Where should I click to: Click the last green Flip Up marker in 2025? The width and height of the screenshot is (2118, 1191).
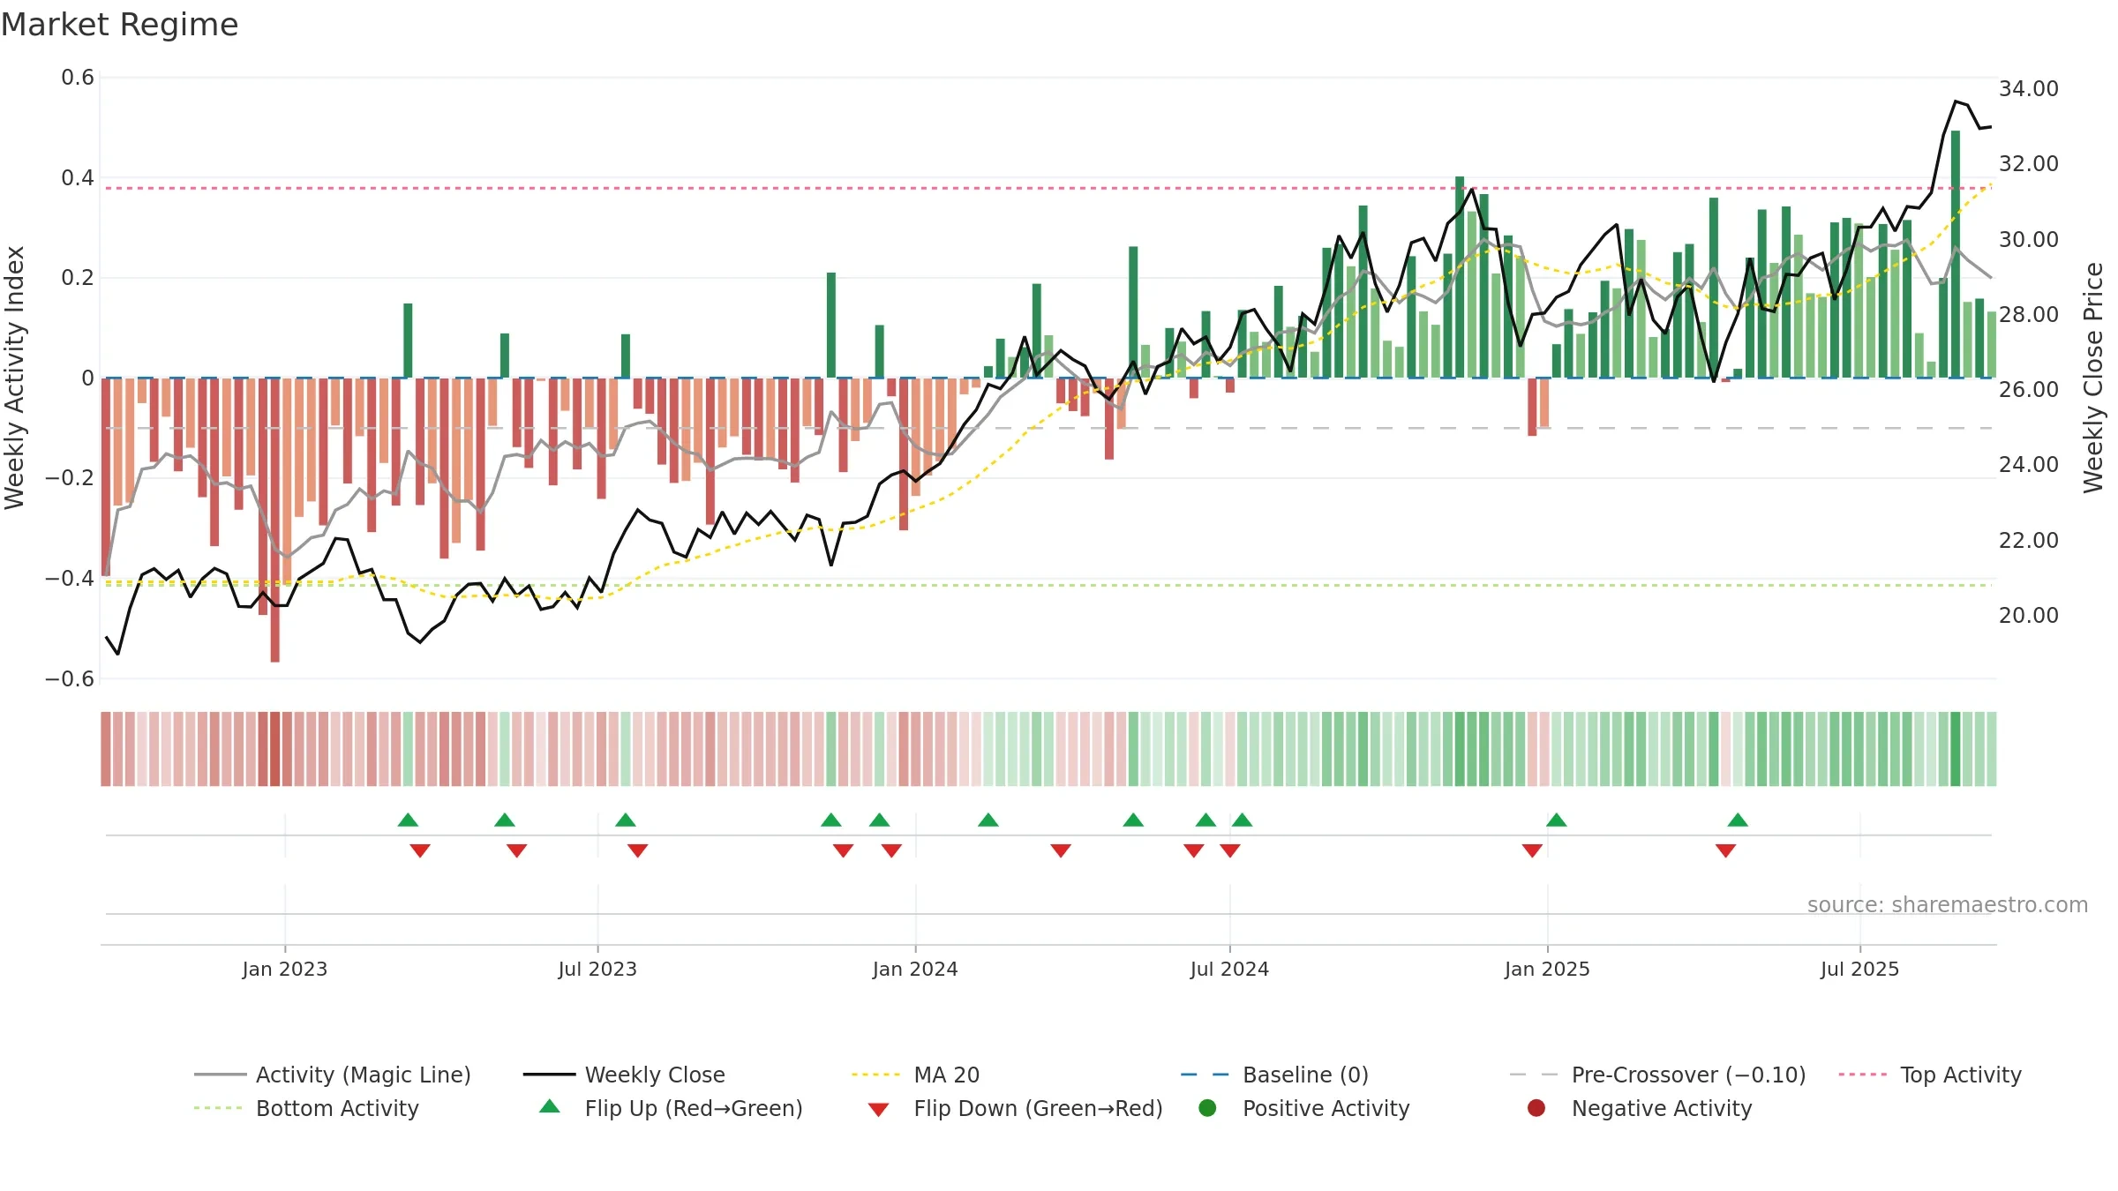[x=1738, y=820]
